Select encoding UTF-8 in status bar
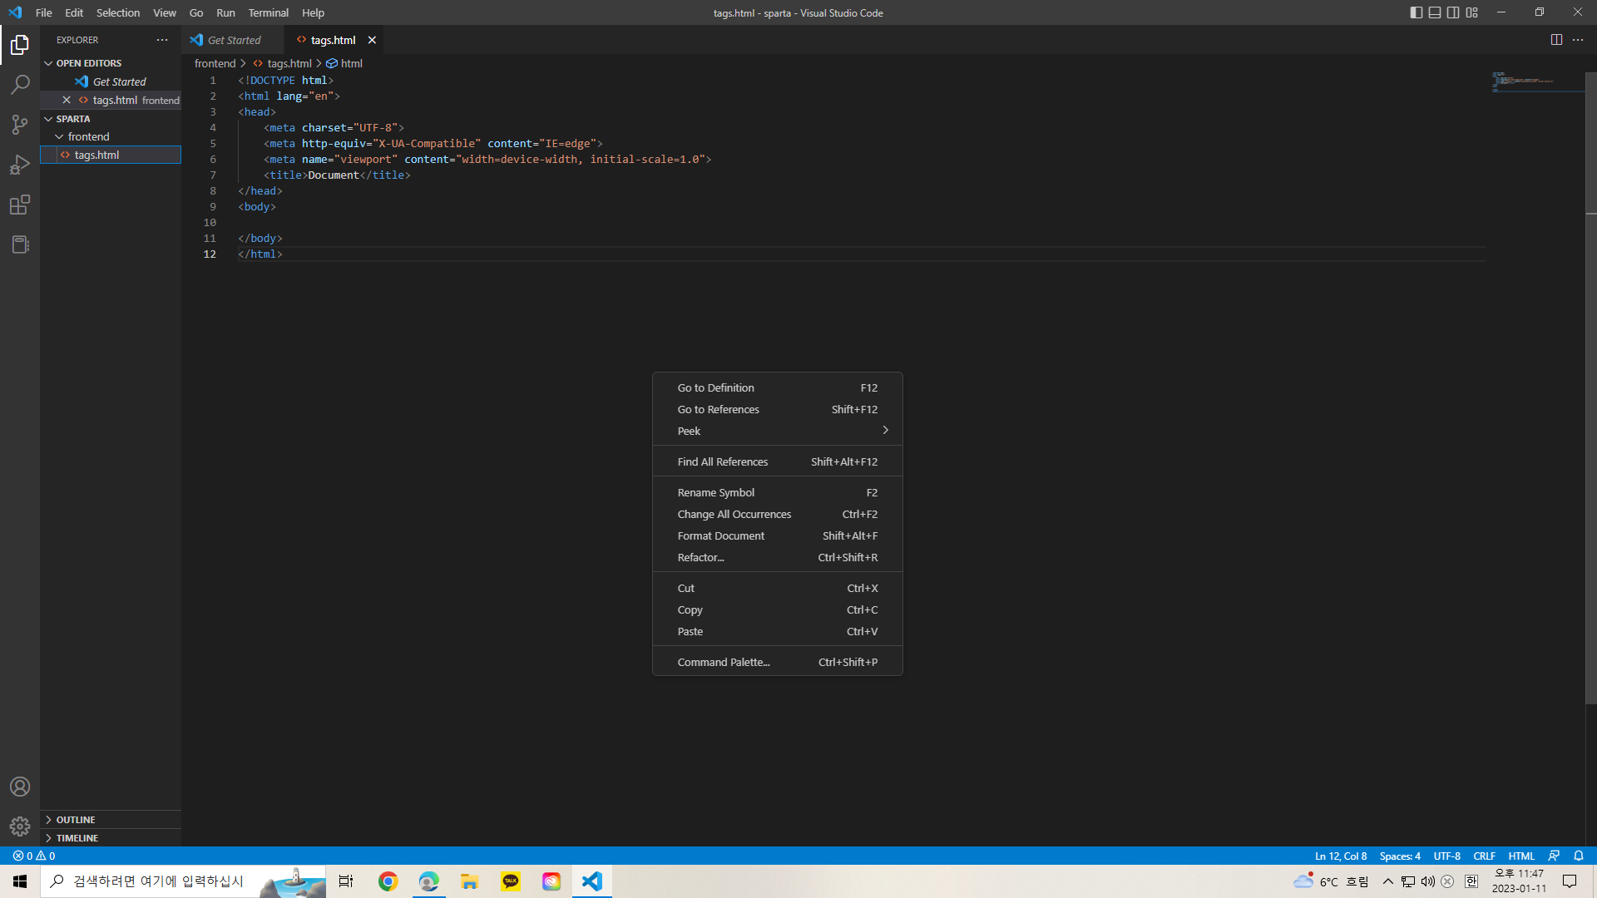Screen dimensions: 1597x898 [1446, 856]
